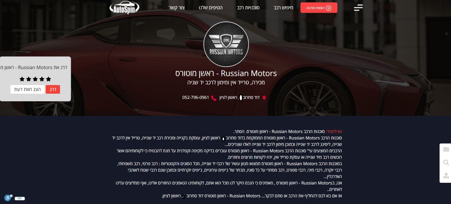Open סוכנויות רכב menu item
This screenshot has width=451, height=204.
248,8
